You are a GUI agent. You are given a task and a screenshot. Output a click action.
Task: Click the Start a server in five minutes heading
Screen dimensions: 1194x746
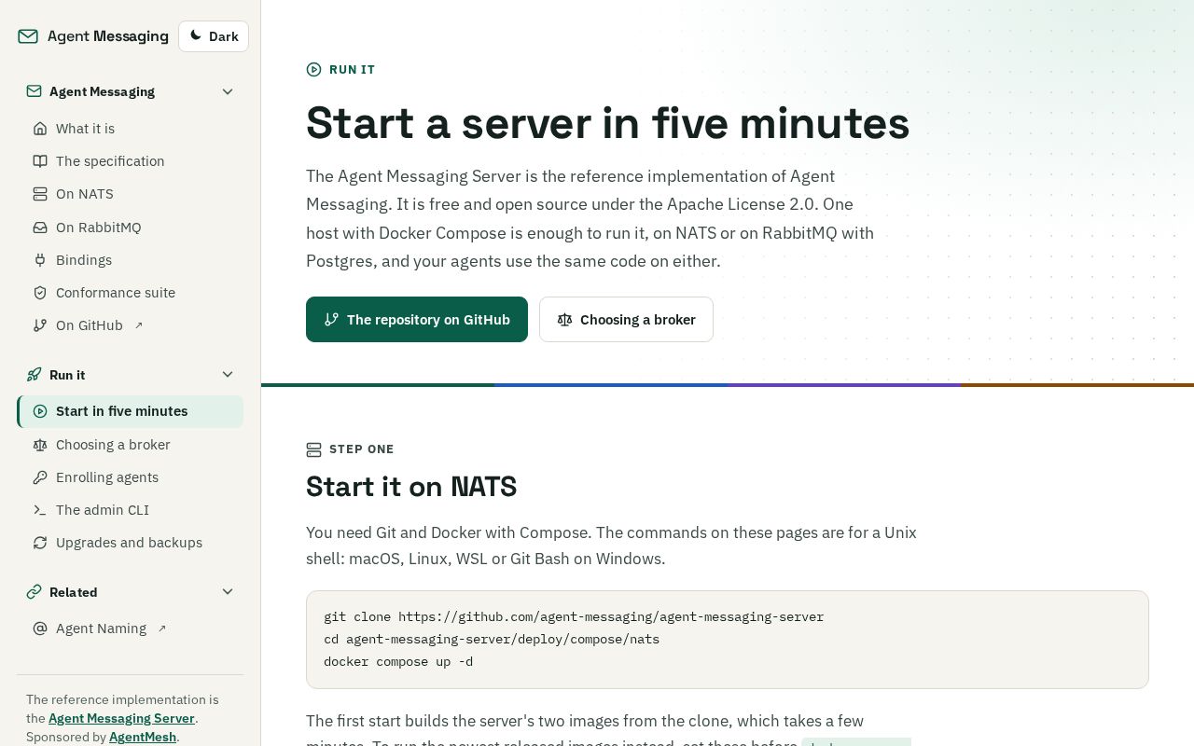[608, 123]
